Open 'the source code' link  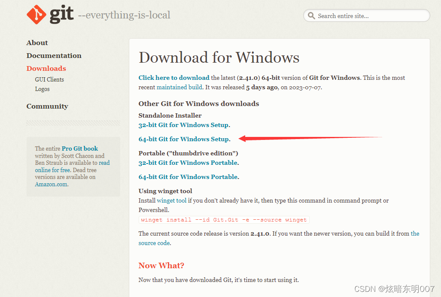point(279,238)
